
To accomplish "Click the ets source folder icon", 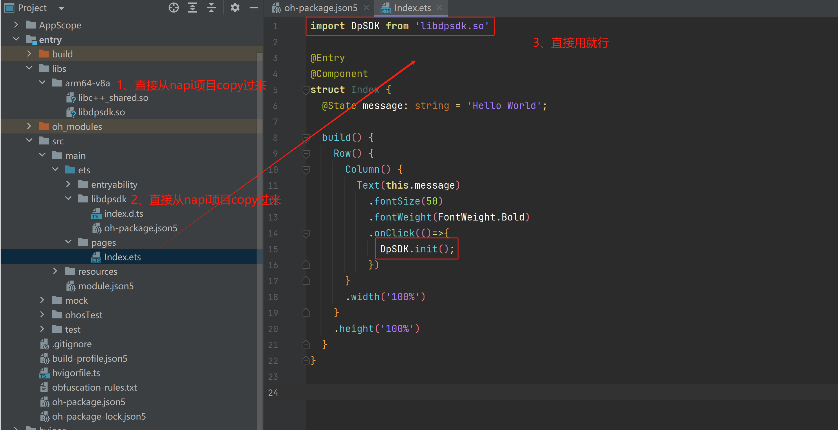I will [70, 170].
